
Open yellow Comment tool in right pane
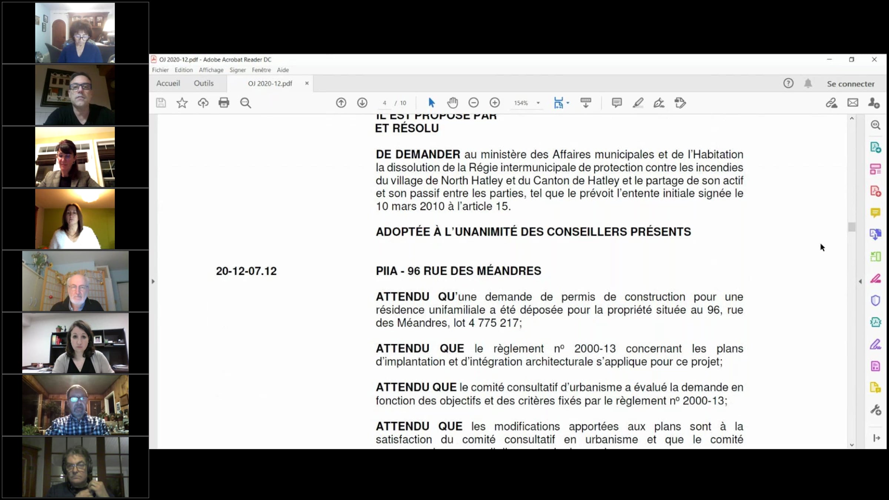875,213
